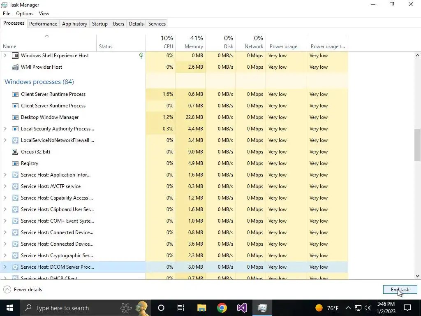Show hidden system tray icons
The image size is (421, 316).
(x=348, y=308)
